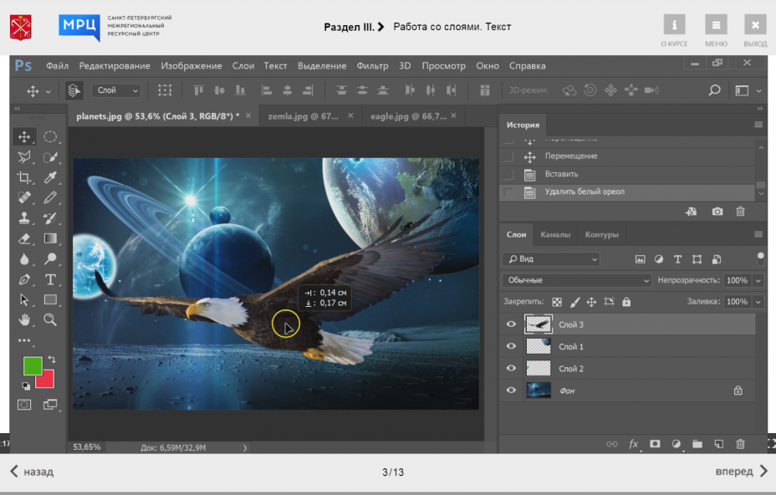Viewport: 776px width, 495px height.
Task: Select the Polygonal Lasso tool
Action: 24,157
